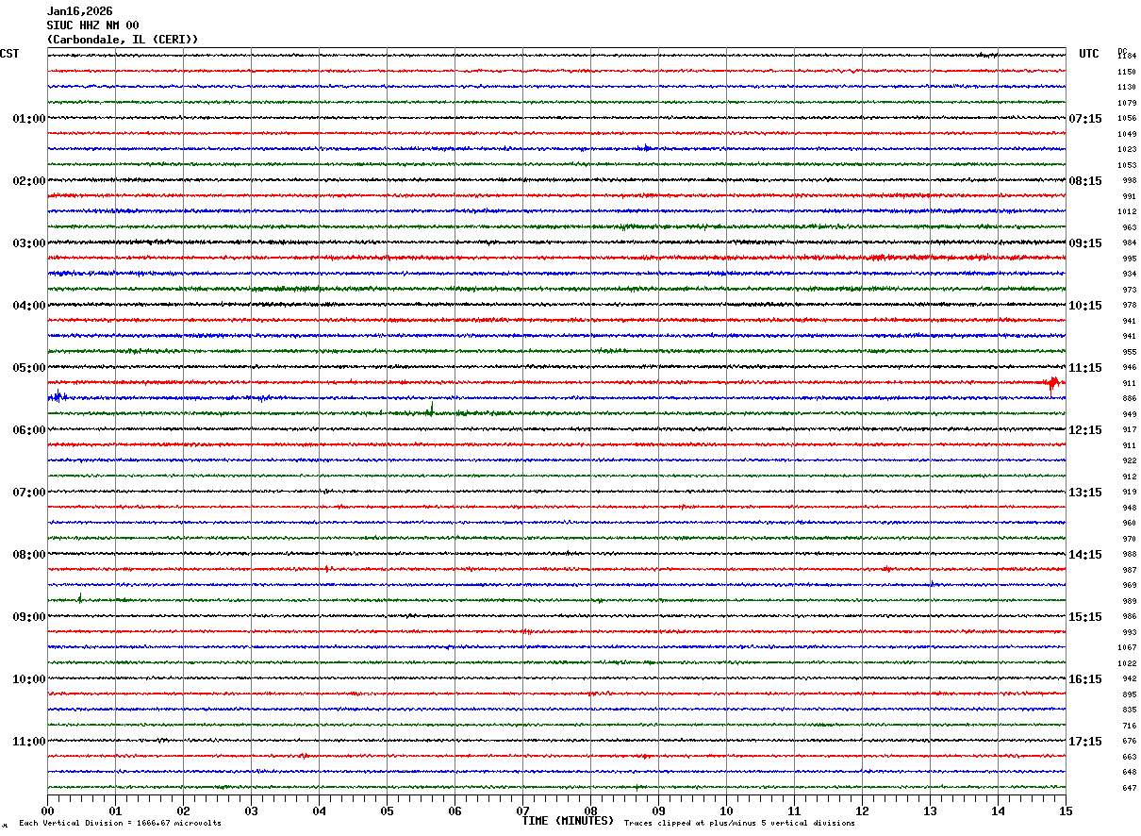The height and width of the screenshot is (836, 1141).
Task: Click the 13:15 UTC time label
Action: click(1085, 493)
